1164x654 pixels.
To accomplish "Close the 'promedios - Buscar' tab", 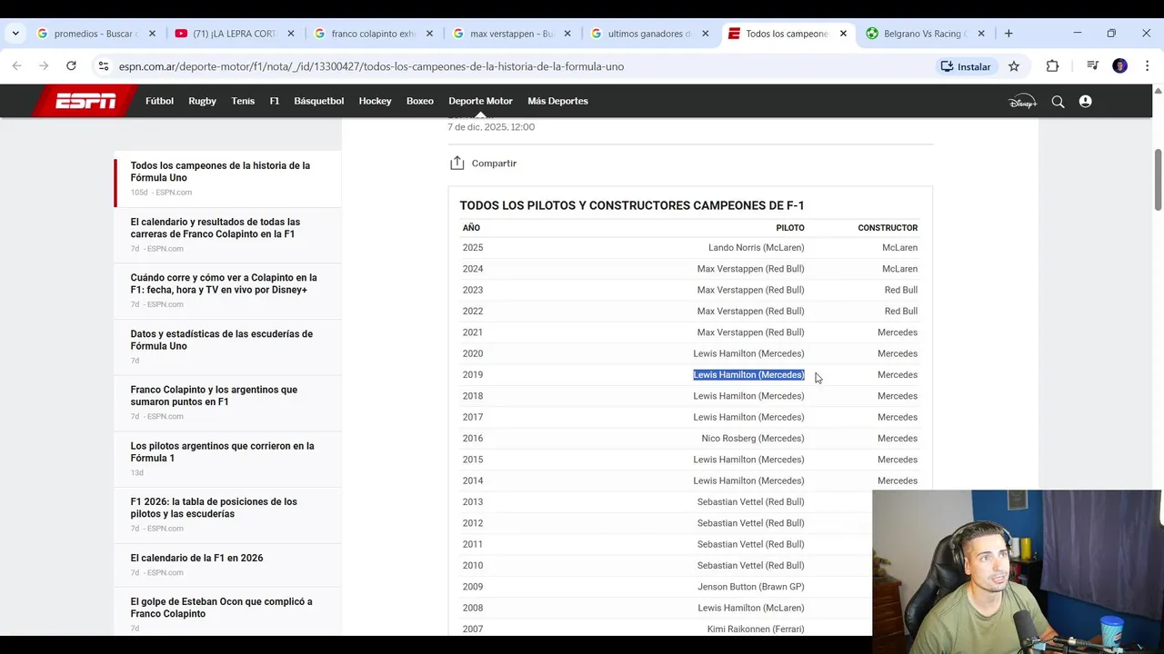I will click(x=152, y=34).
